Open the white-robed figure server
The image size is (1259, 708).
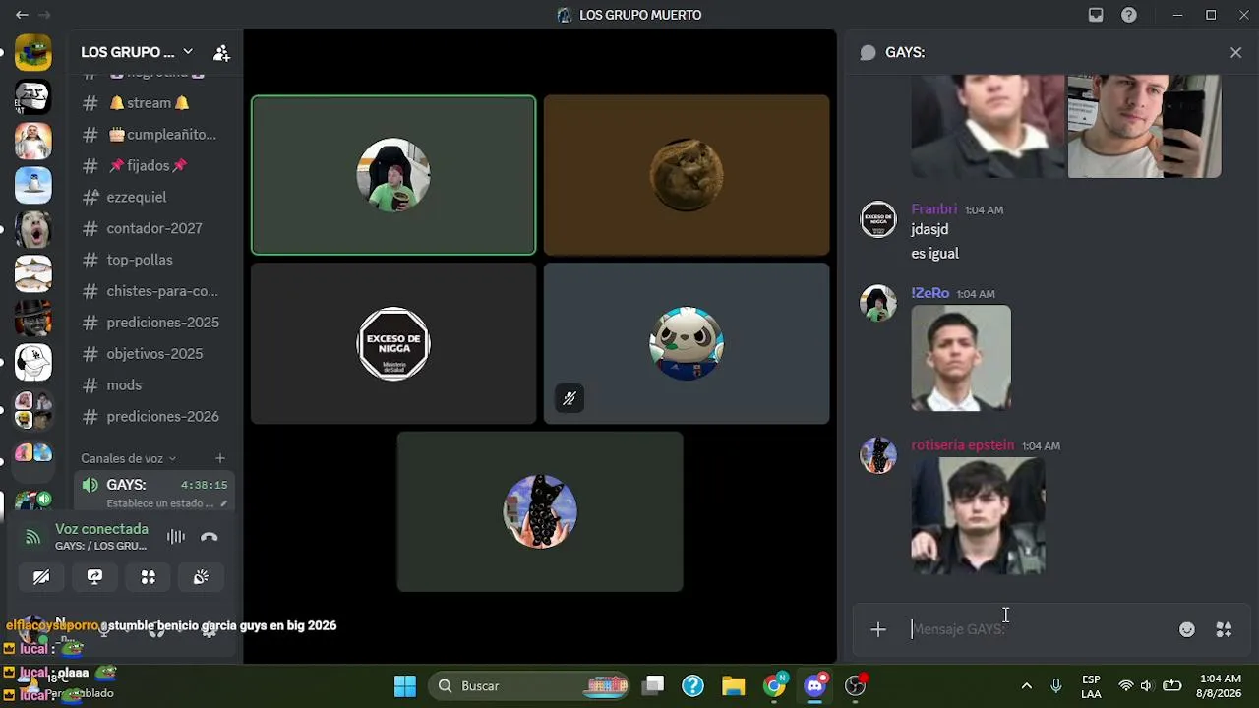[x=33, y=142]
